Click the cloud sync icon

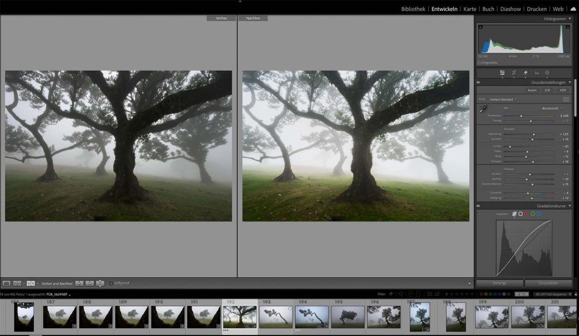pos(573,9)
